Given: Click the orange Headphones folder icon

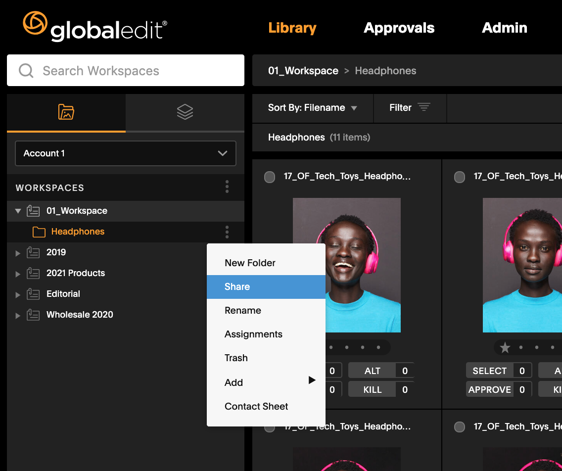Looking at the screenshot, I should point(39,232).
